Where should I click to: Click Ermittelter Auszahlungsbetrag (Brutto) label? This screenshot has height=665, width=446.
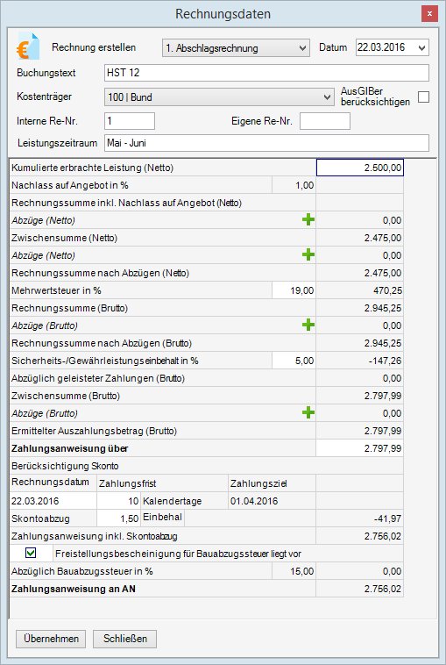(94, 431)
